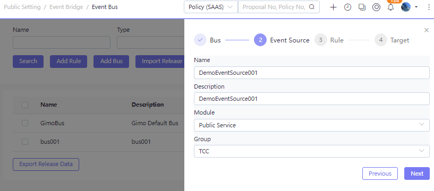Open the dropdown arrow beside avatar
This screenshot has width=434, height=191.
pyautogui.click(x=416, y=7)
